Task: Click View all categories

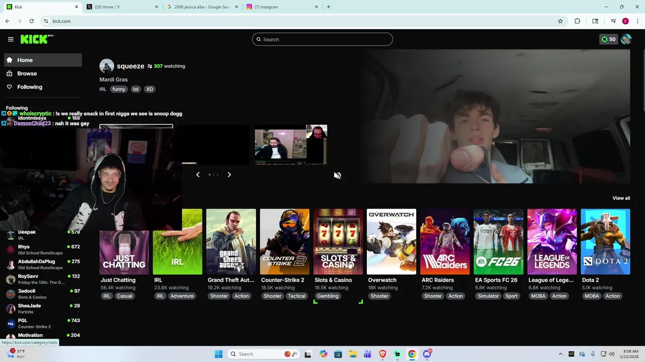Action: (621, 198)
